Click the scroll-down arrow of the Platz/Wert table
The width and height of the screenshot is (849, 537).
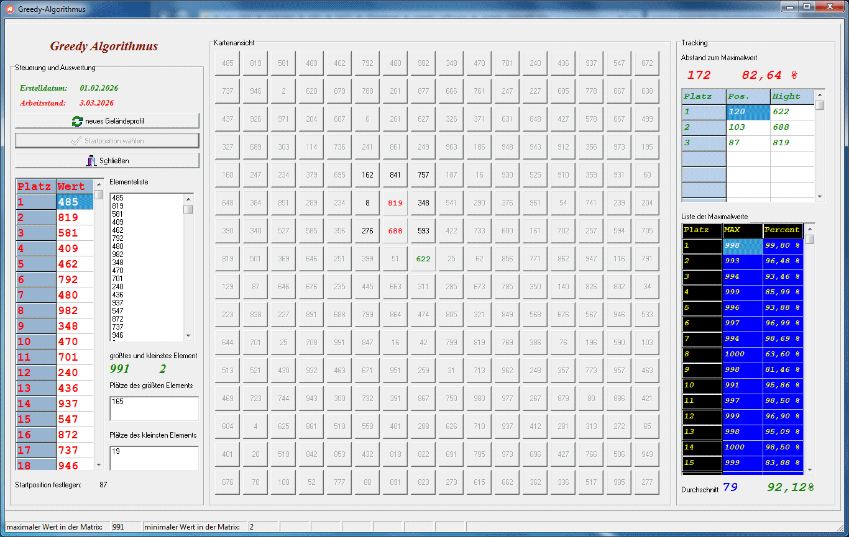(x=98, y=464)
